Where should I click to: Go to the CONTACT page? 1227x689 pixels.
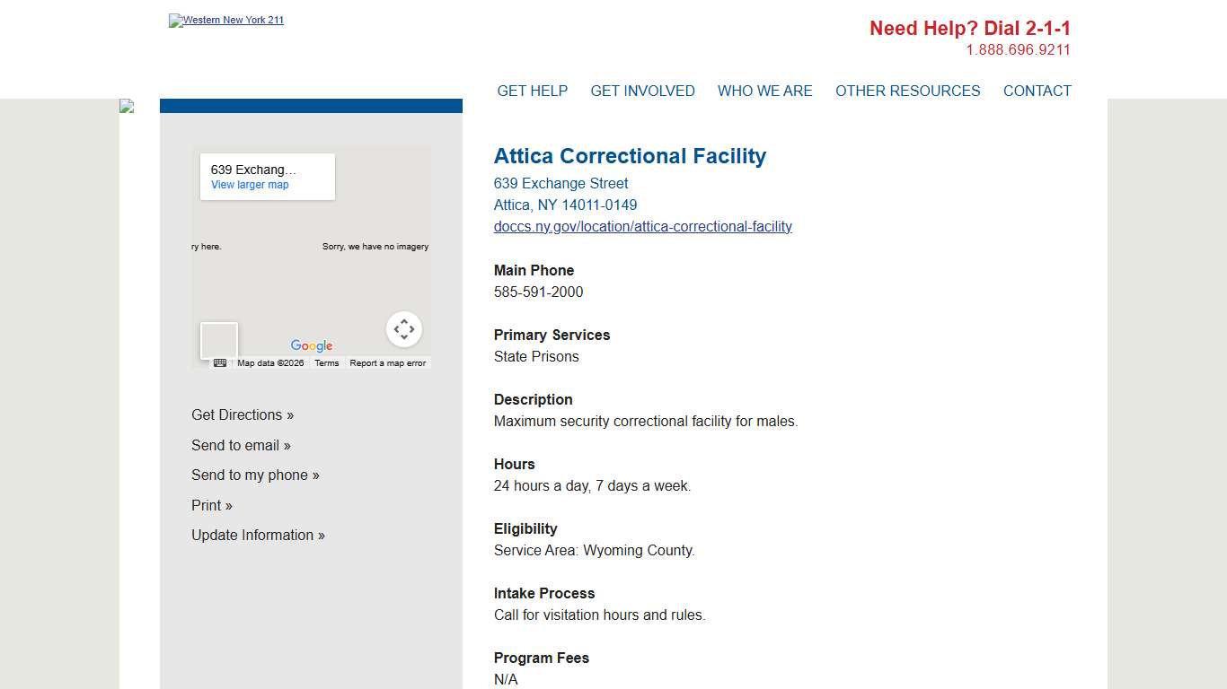pos(1037,91)
